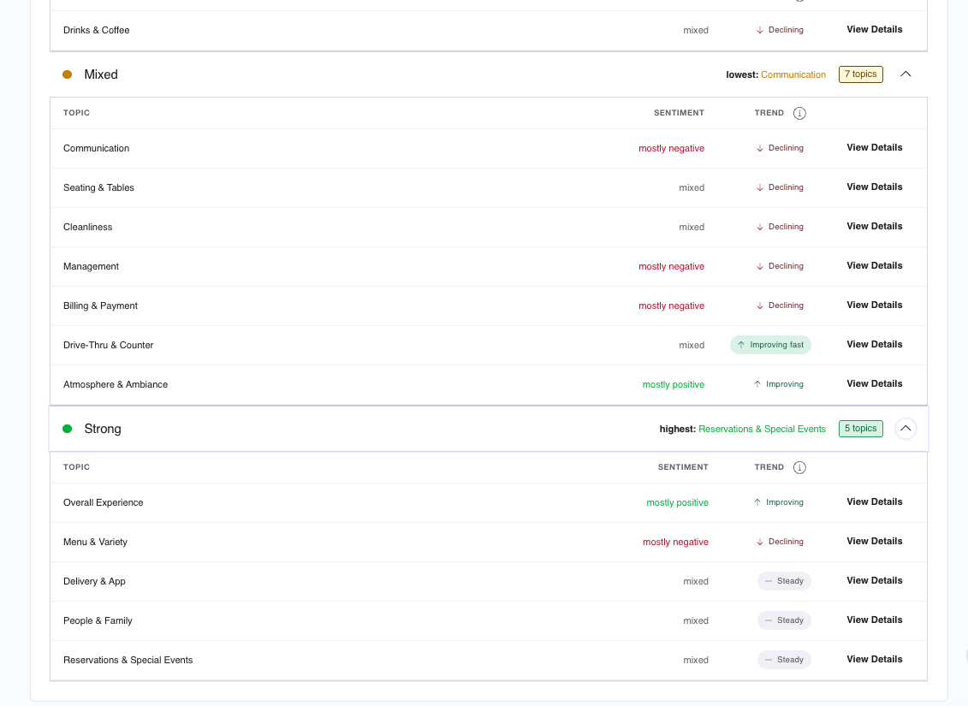Open View Details for Overall Experience
968x706 pixels.
(874, 501)
